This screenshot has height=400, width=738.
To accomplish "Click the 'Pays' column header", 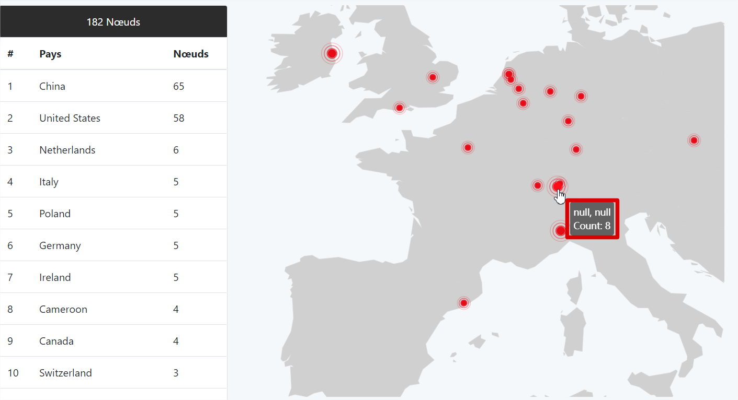I will (50, 54).
